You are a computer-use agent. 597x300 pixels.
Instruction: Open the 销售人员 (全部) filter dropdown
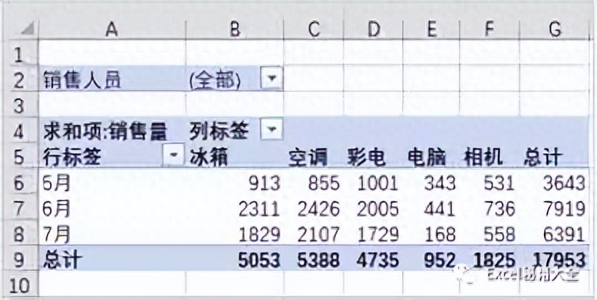tap(271, 79)
